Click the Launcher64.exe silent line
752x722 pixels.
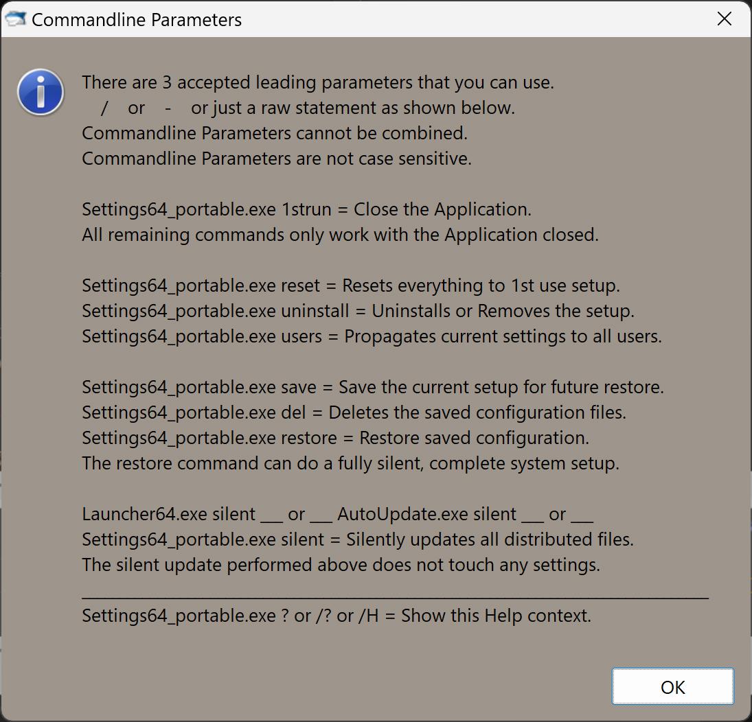click(x=338, y=515)
